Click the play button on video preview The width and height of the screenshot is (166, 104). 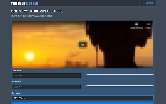tap(83, 44)
